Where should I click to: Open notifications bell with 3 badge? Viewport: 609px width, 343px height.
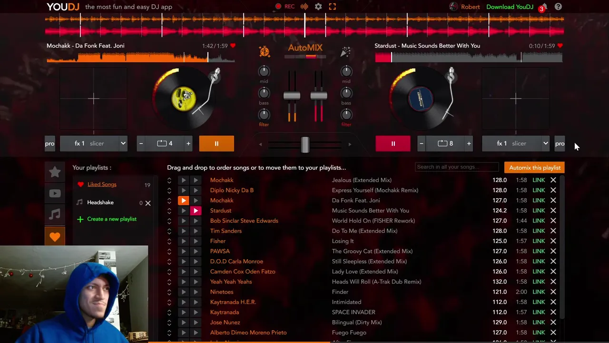tap(543, 7)
